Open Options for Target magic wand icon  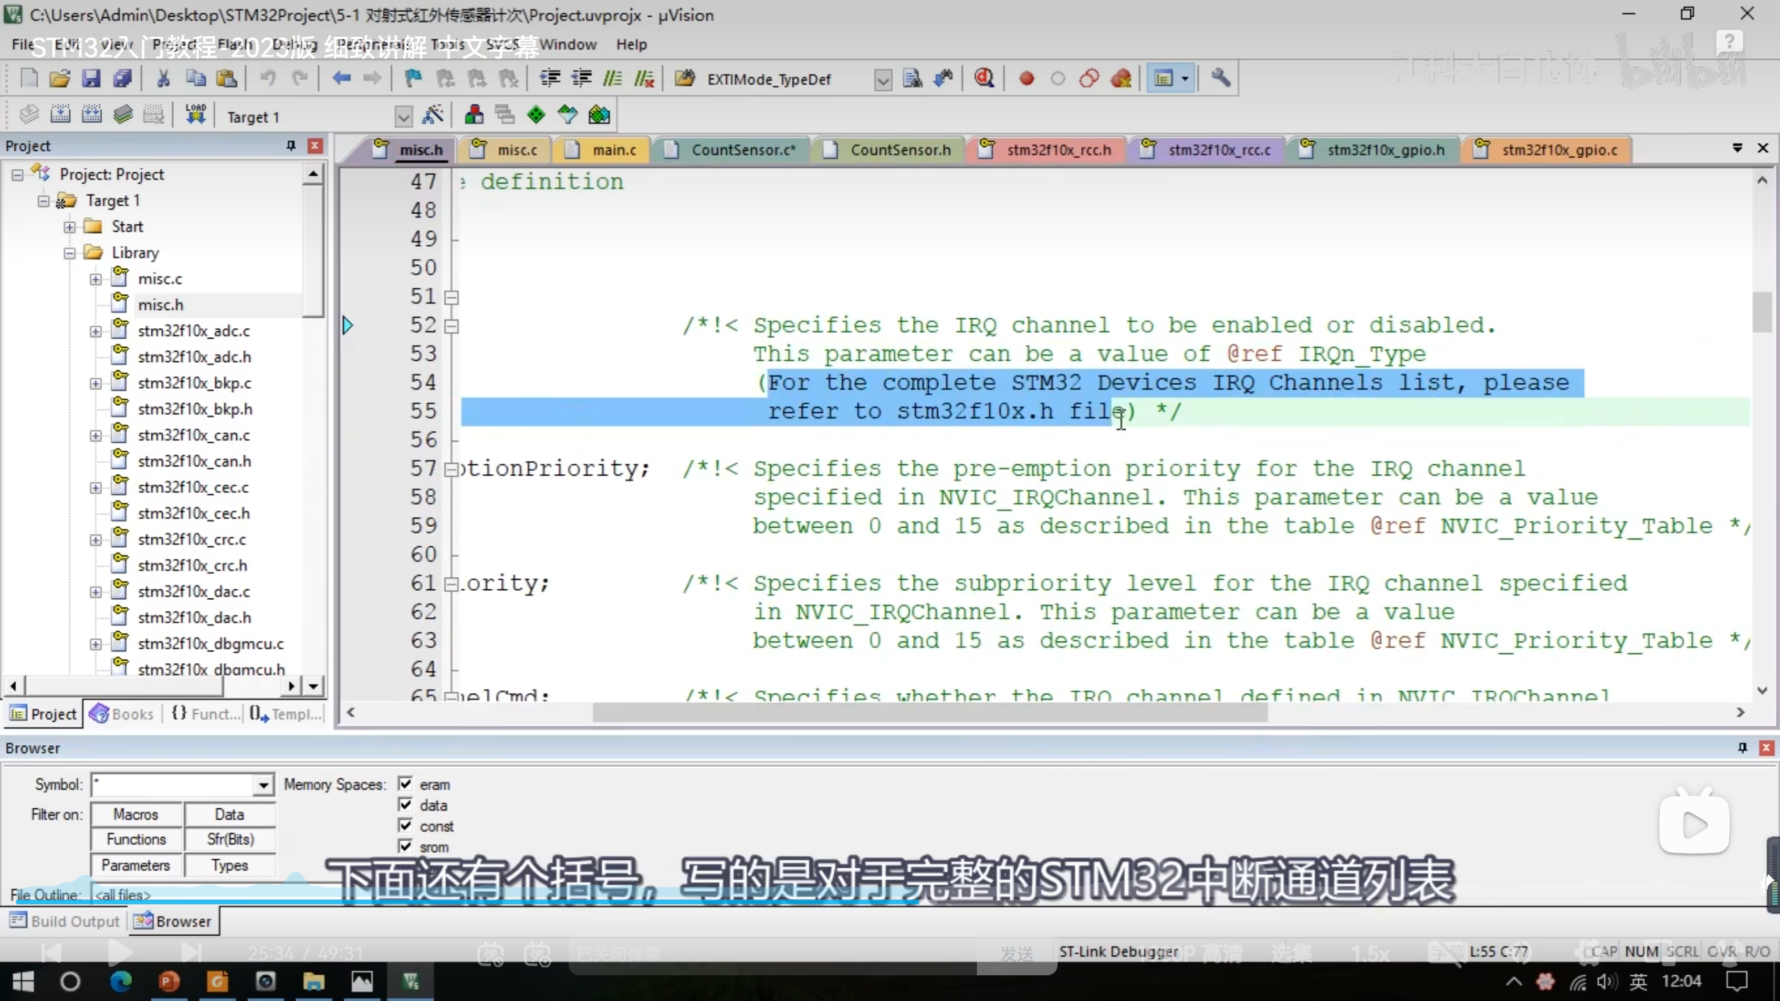coord(433,115)
